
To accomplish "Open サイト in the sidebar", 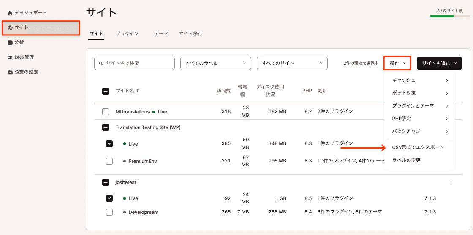I will 41,28.
